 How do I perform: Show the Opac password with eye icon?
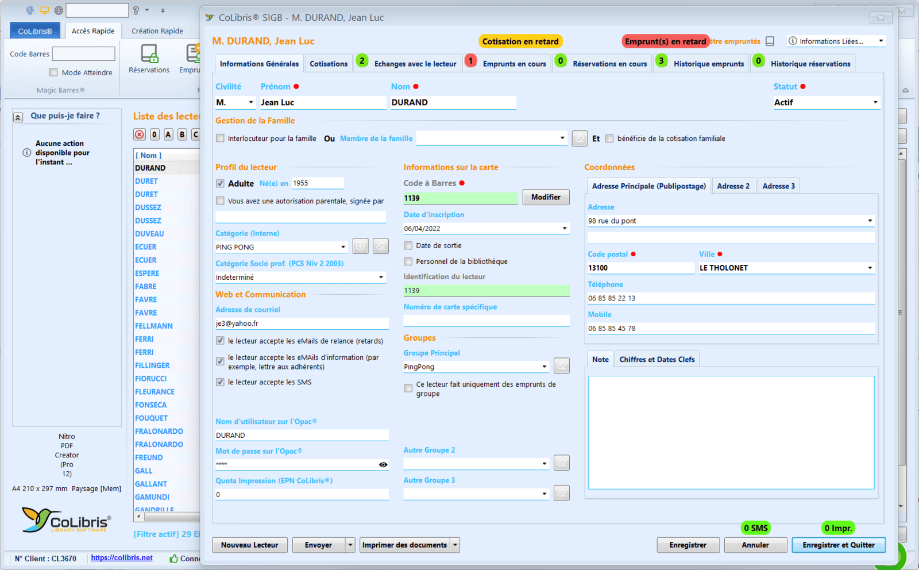pos(383,465)
